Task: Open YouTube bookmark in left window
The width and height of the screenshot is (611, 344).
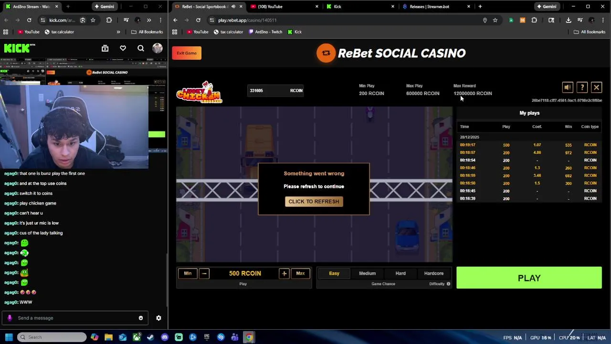Action: pos(29,32)
